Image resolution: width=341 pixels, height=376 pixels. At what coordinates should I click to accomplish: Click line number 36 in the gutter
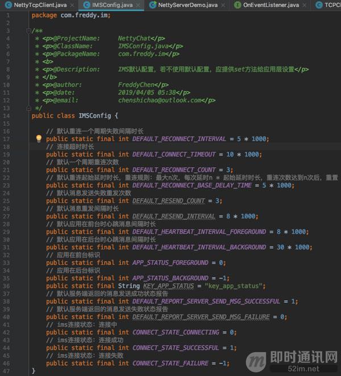coord(6,286)
